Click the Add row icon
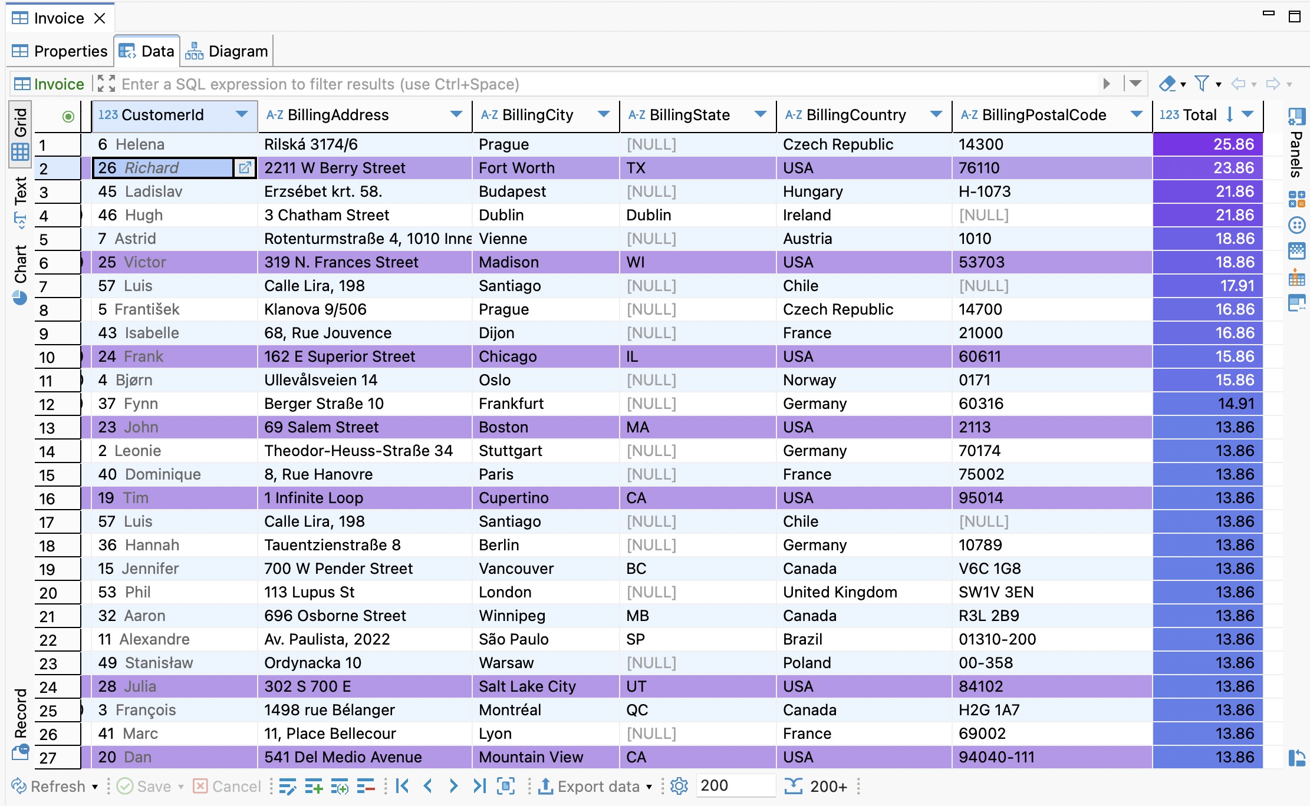The height and width of the screenshot is (806, 1310). tap(314, 786)
